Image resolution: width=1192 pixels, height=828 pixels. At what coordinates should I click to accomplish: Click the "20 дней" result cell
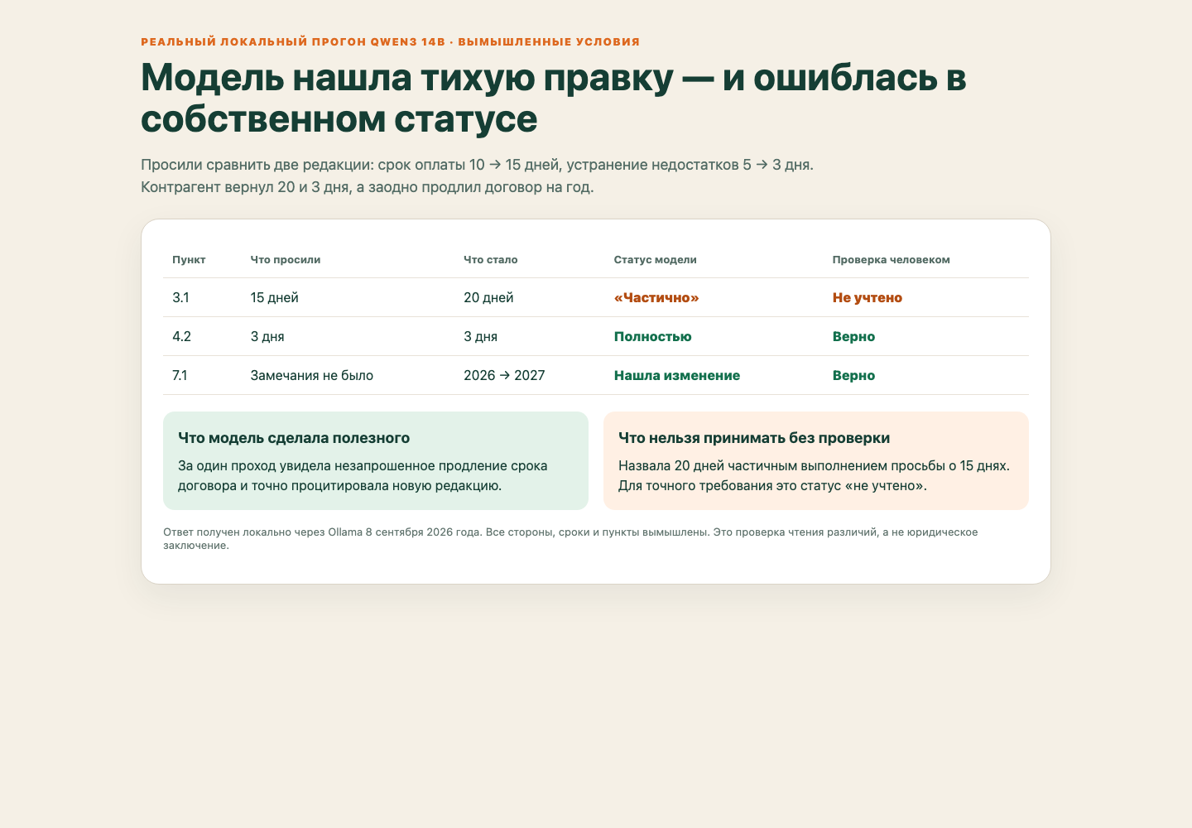point(488,297)
